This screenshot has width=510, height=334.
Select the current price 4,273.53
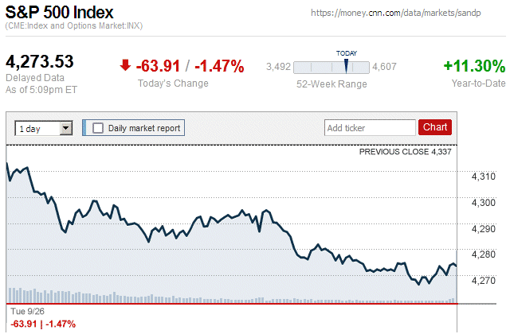coord(40,62)
